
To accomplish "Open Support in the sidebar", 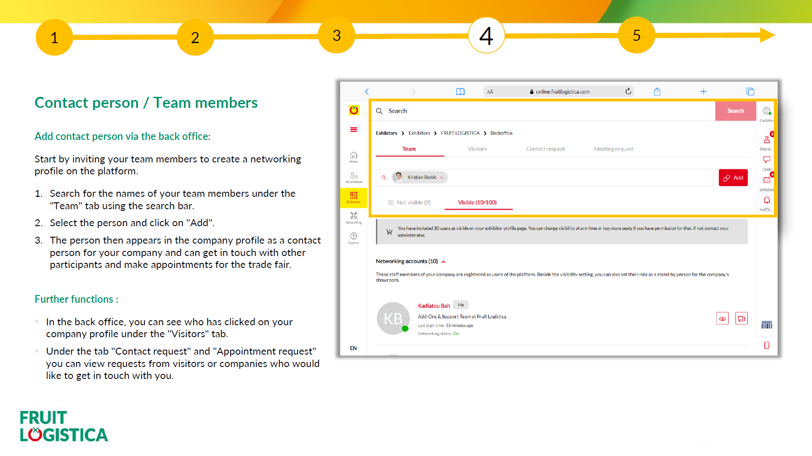I will 354,238.
